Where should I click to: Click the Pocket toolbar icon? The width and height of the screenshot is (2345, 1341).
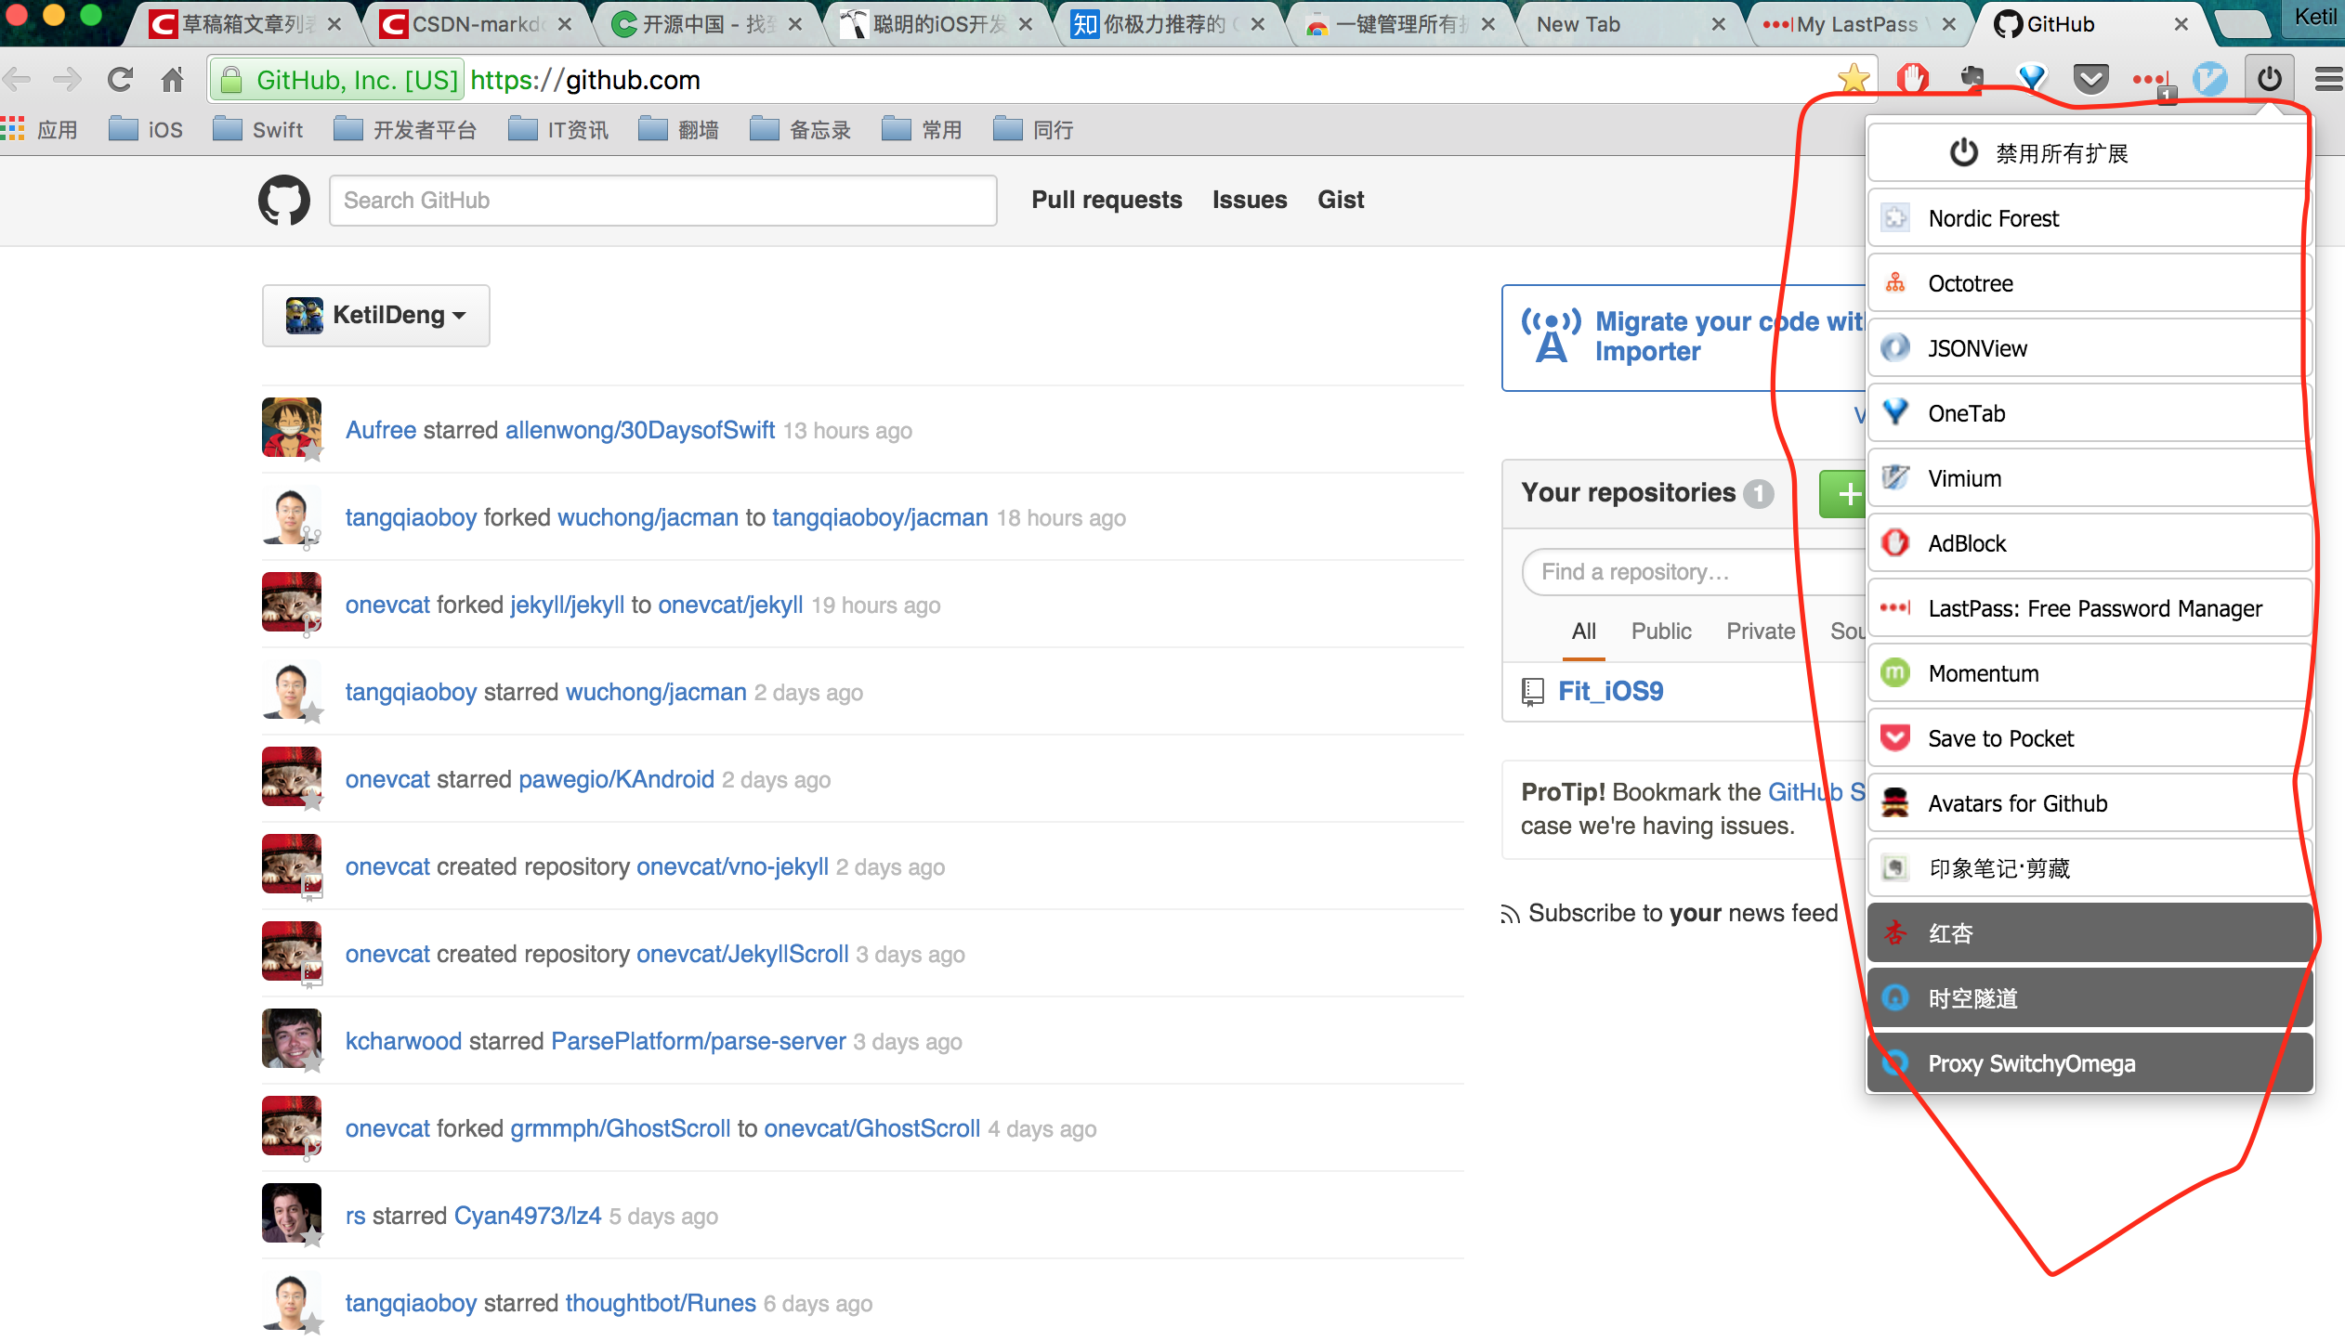(2090, 79)
